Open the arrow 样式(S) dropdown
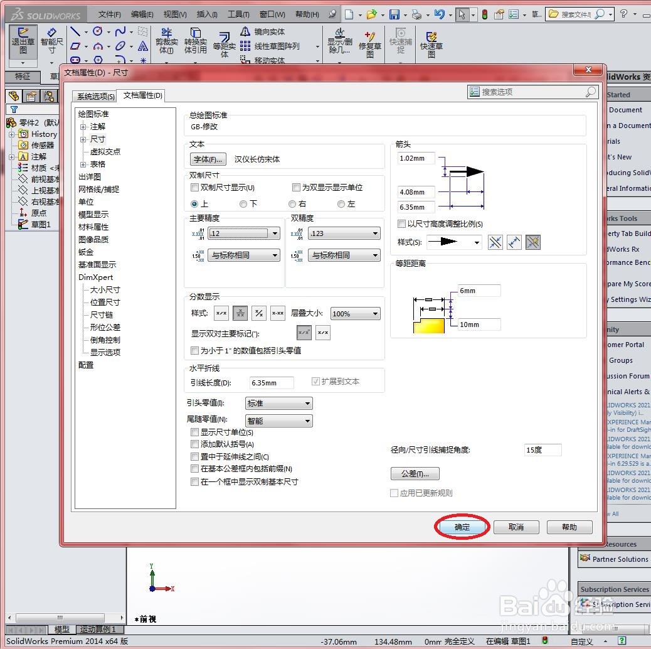Screen dimensions: 651x649 point(455,242)
